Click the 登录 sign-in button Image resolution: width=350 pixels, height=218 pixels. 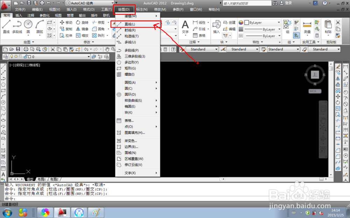(286, 3)
